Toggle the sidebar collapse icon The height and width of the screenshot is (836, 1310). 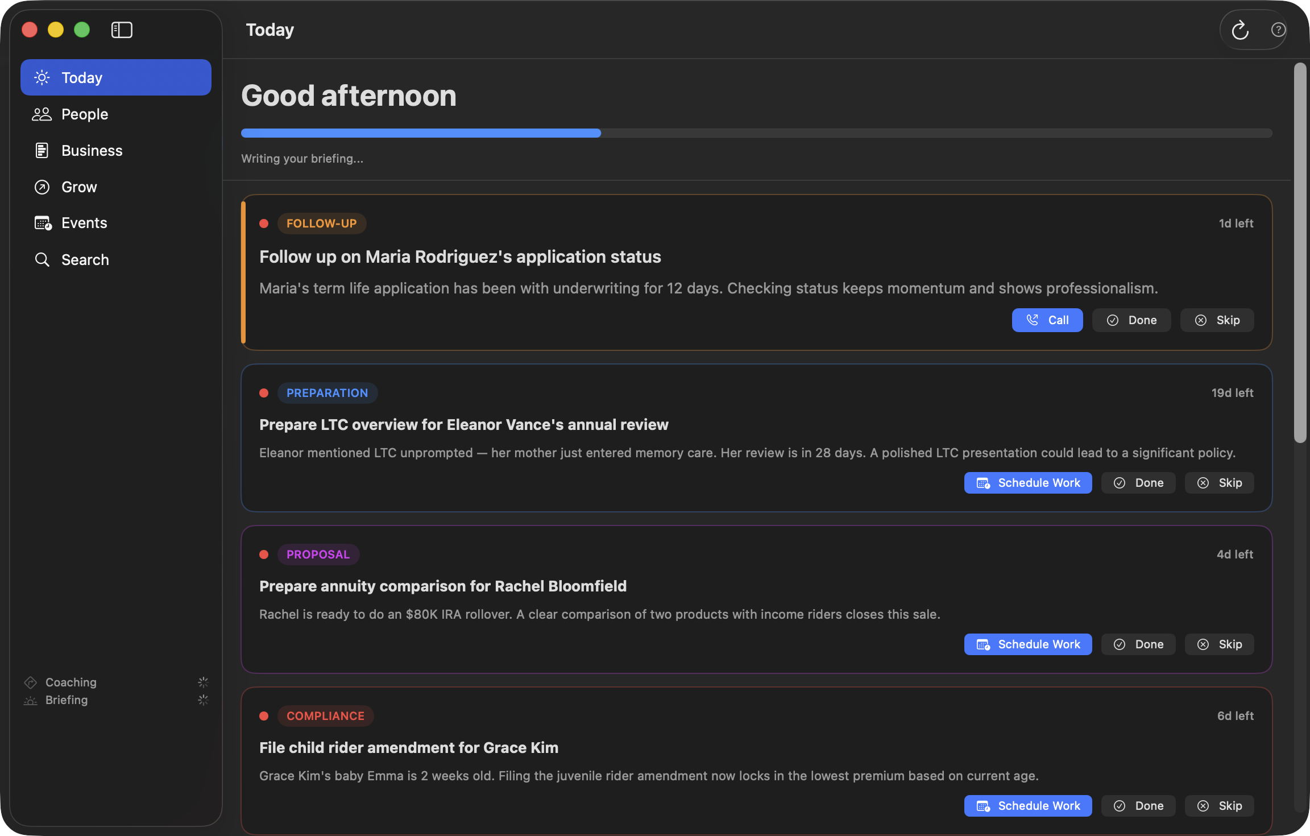(x=122, y=30)
